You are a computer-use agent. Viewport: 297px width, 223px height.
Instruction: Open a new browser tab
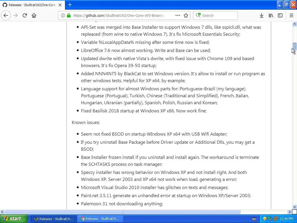[x=70, y=5]
